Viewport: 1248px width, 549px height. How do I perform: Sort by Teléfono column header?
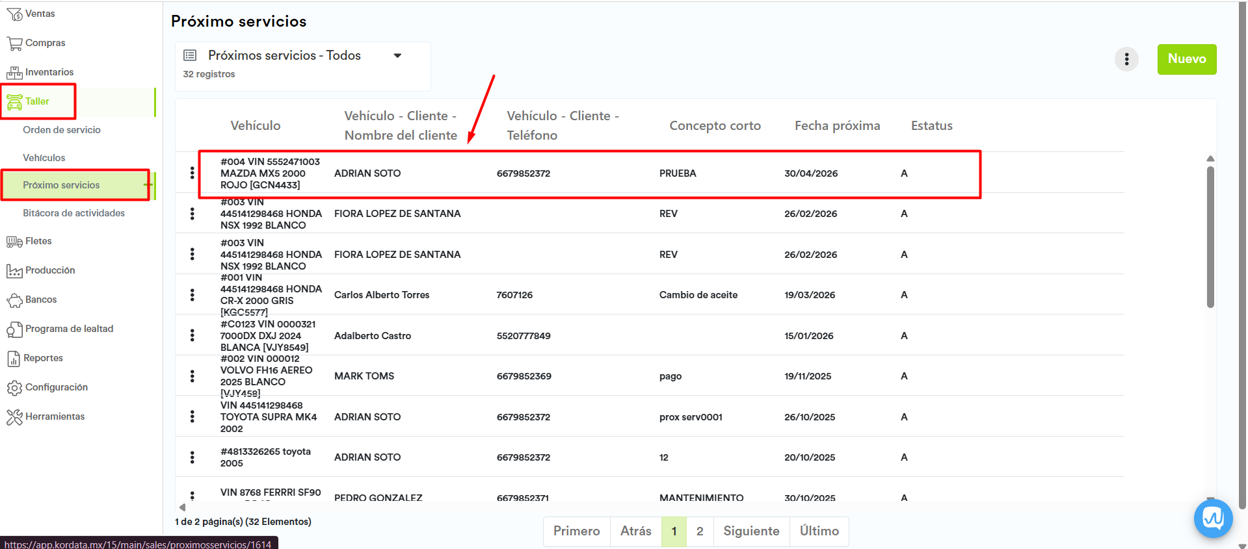click(x=563, y=125)
